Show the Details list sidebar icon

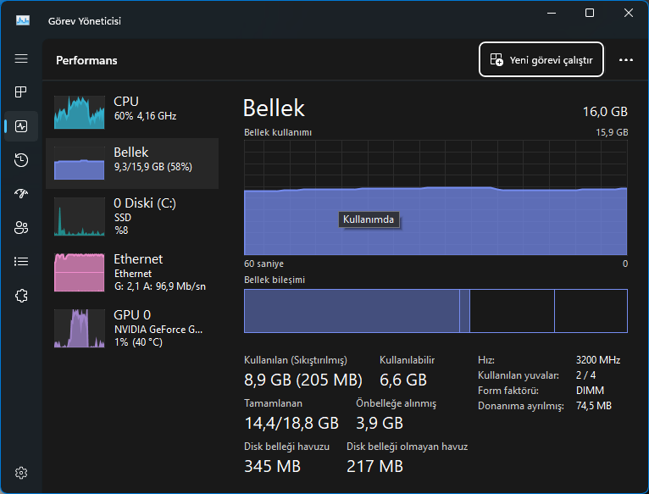tap(21, 261)
